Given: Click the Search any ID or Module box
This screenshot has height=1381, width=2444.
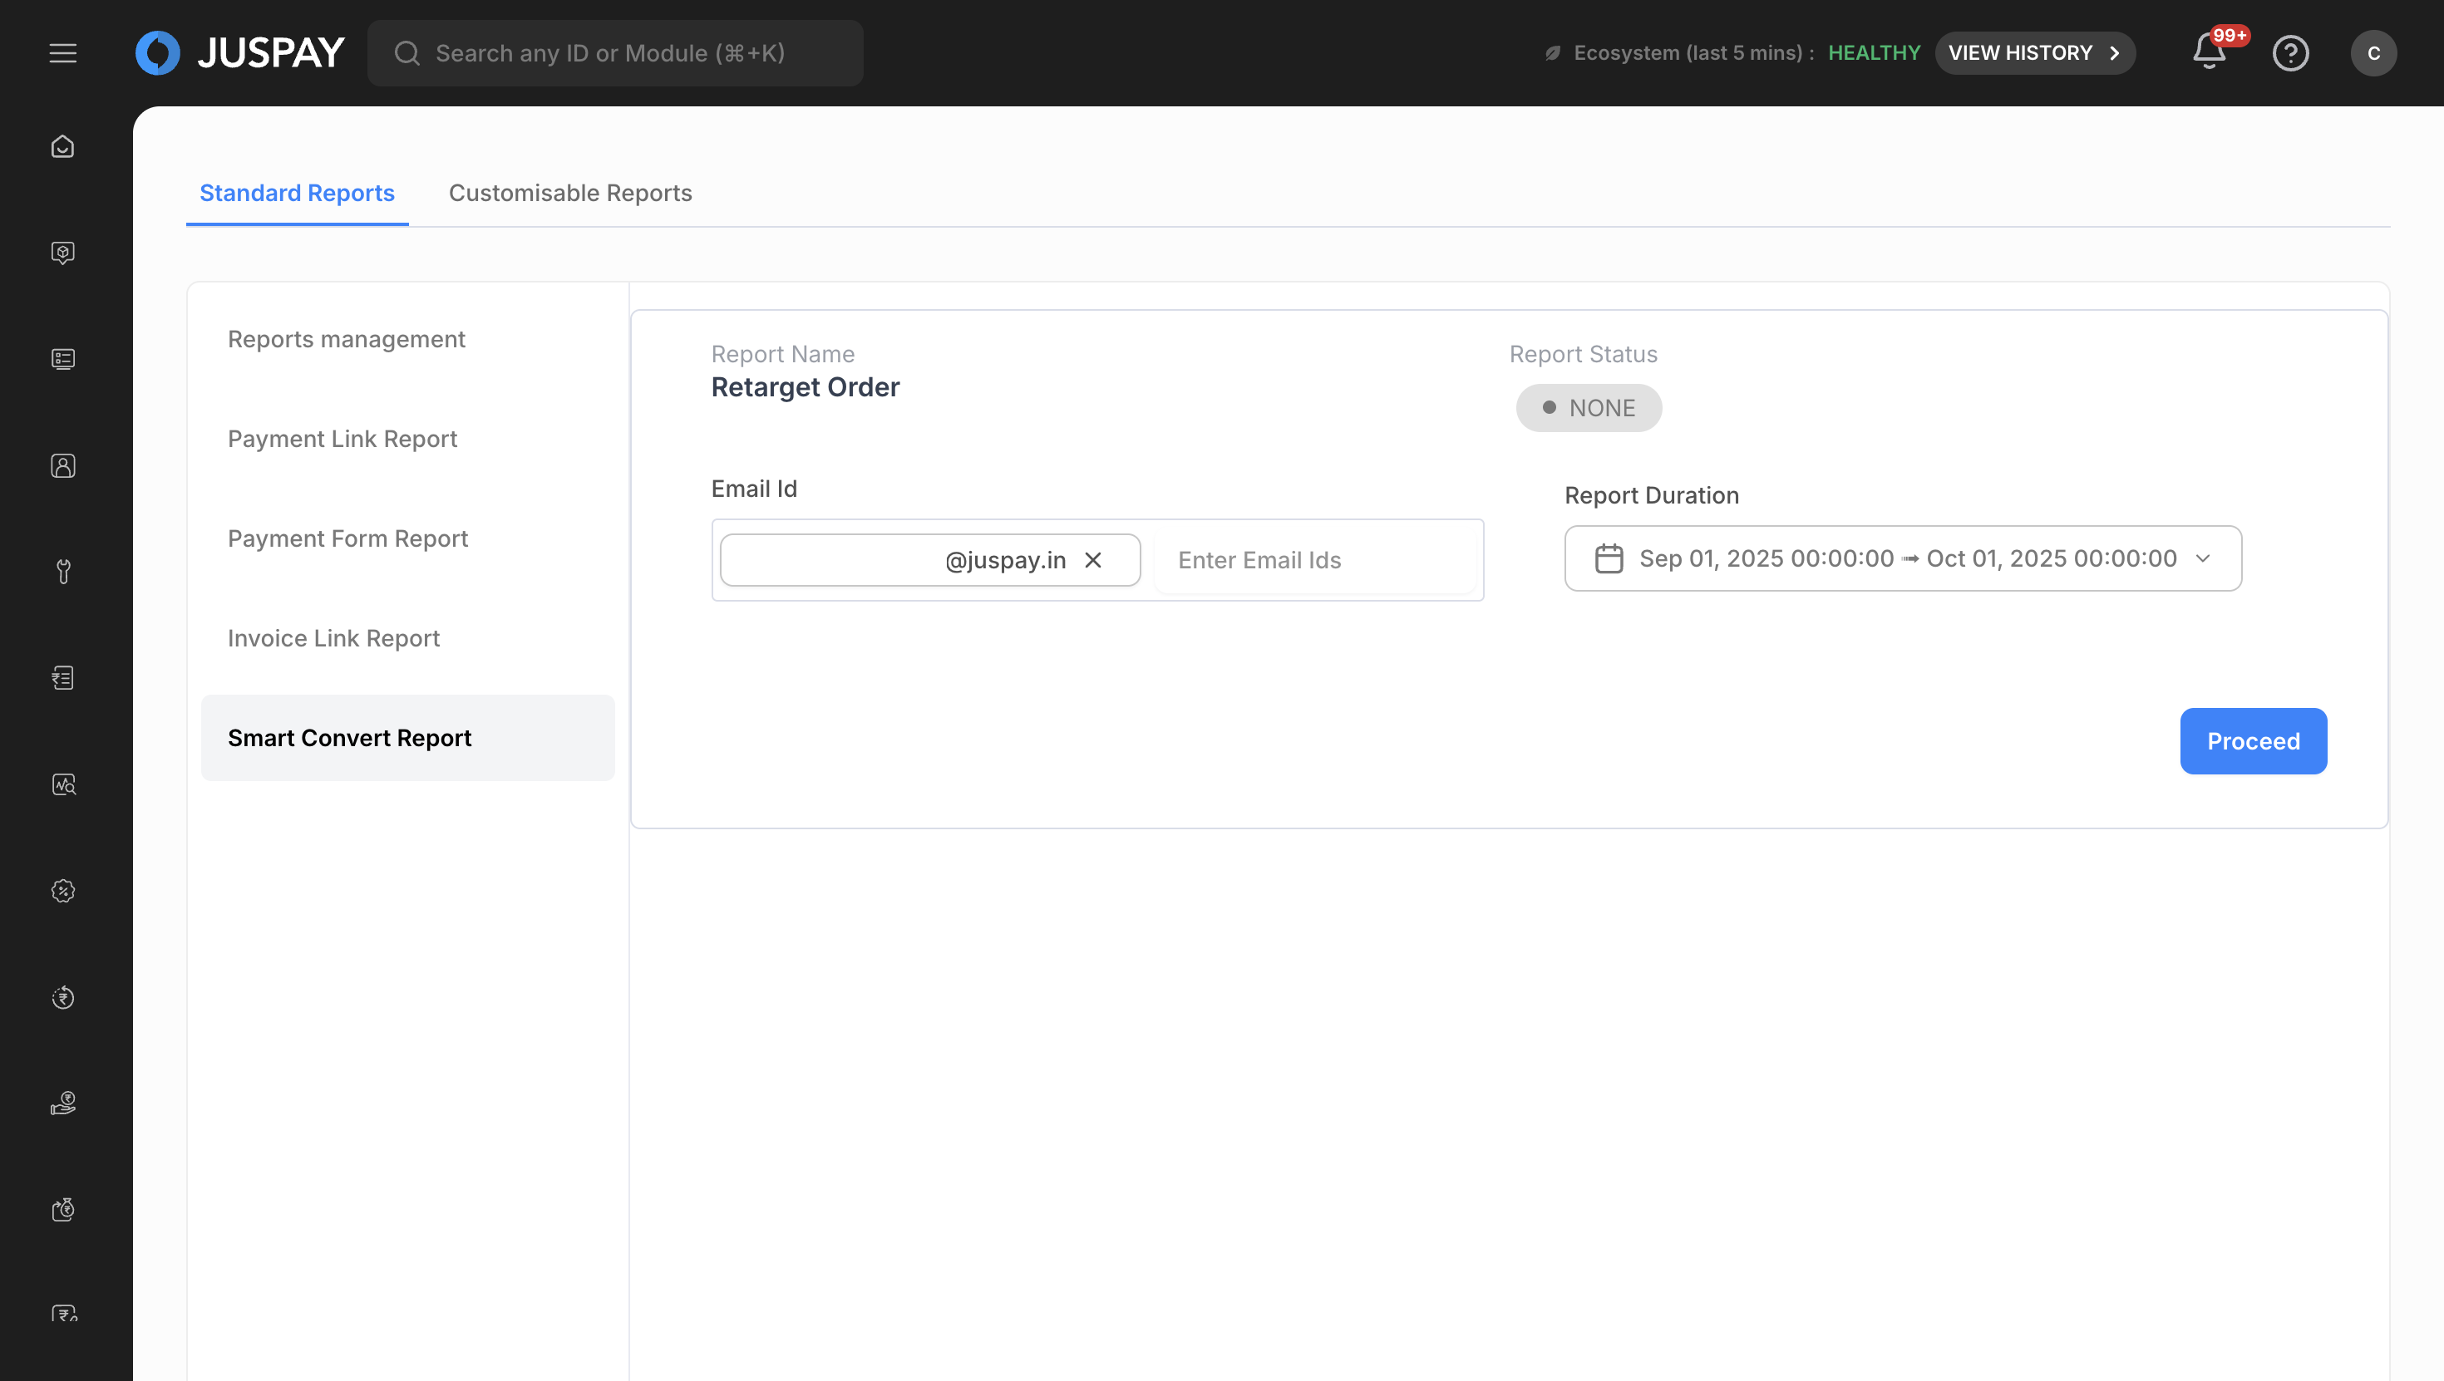Looking at the screenshot, I should pyautogui.click(x=615, y=53).
